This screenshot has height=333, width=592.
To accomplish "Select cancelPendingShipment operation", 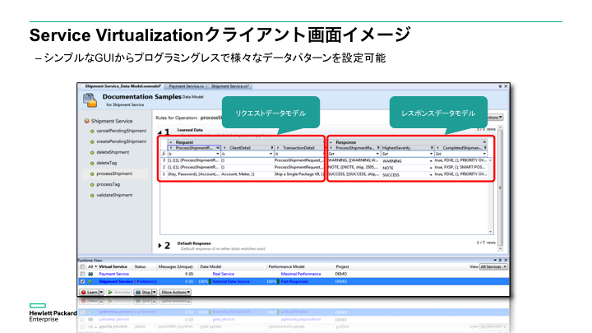I will click(121, 131).
